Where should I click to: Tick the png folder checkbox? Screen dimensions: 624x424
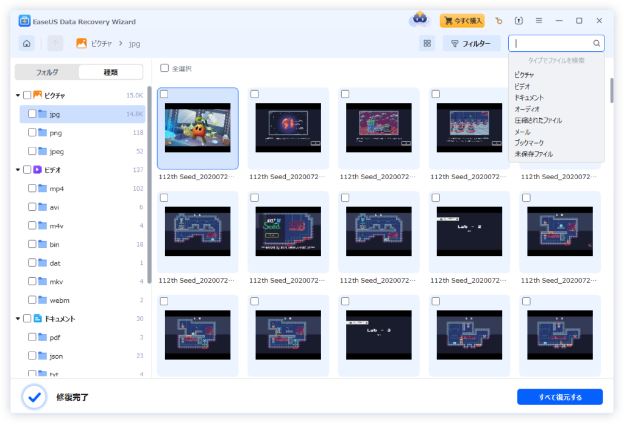click(32, 133)
